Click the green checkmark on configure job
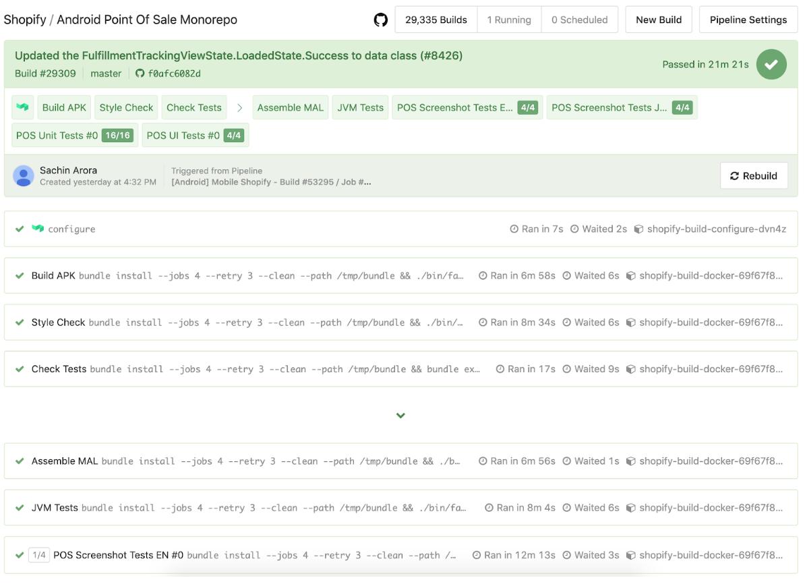The width and height of the screenshot is (805, 584). tap(20, 229)
